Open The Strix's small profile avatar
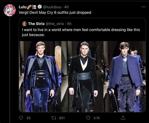Screen dimensions: 149x123 [x=25, y=24]
